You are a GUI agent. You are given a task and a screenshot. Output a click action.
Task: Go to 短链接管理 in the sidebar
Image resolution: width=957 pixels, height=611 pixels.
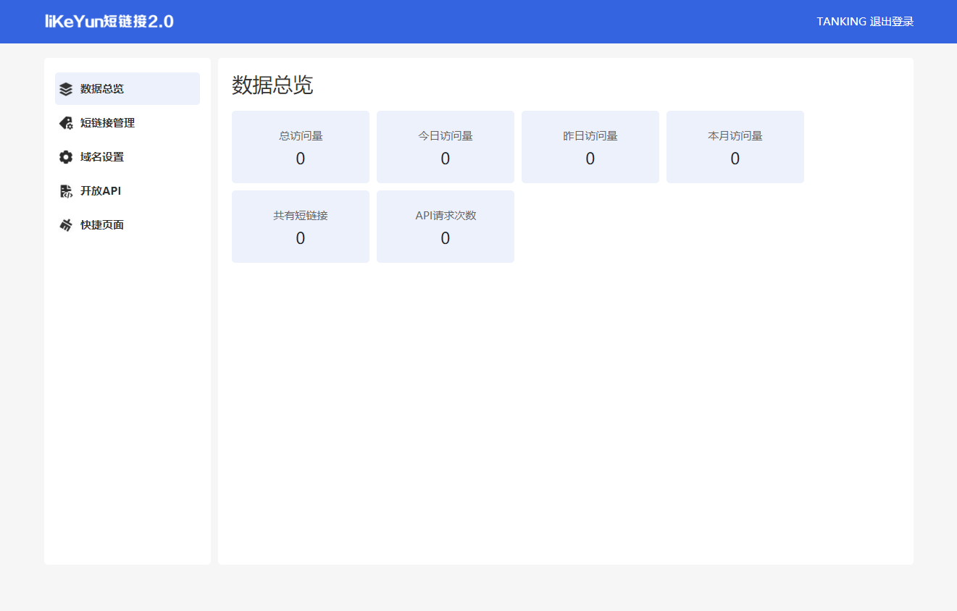pos(128,123)
